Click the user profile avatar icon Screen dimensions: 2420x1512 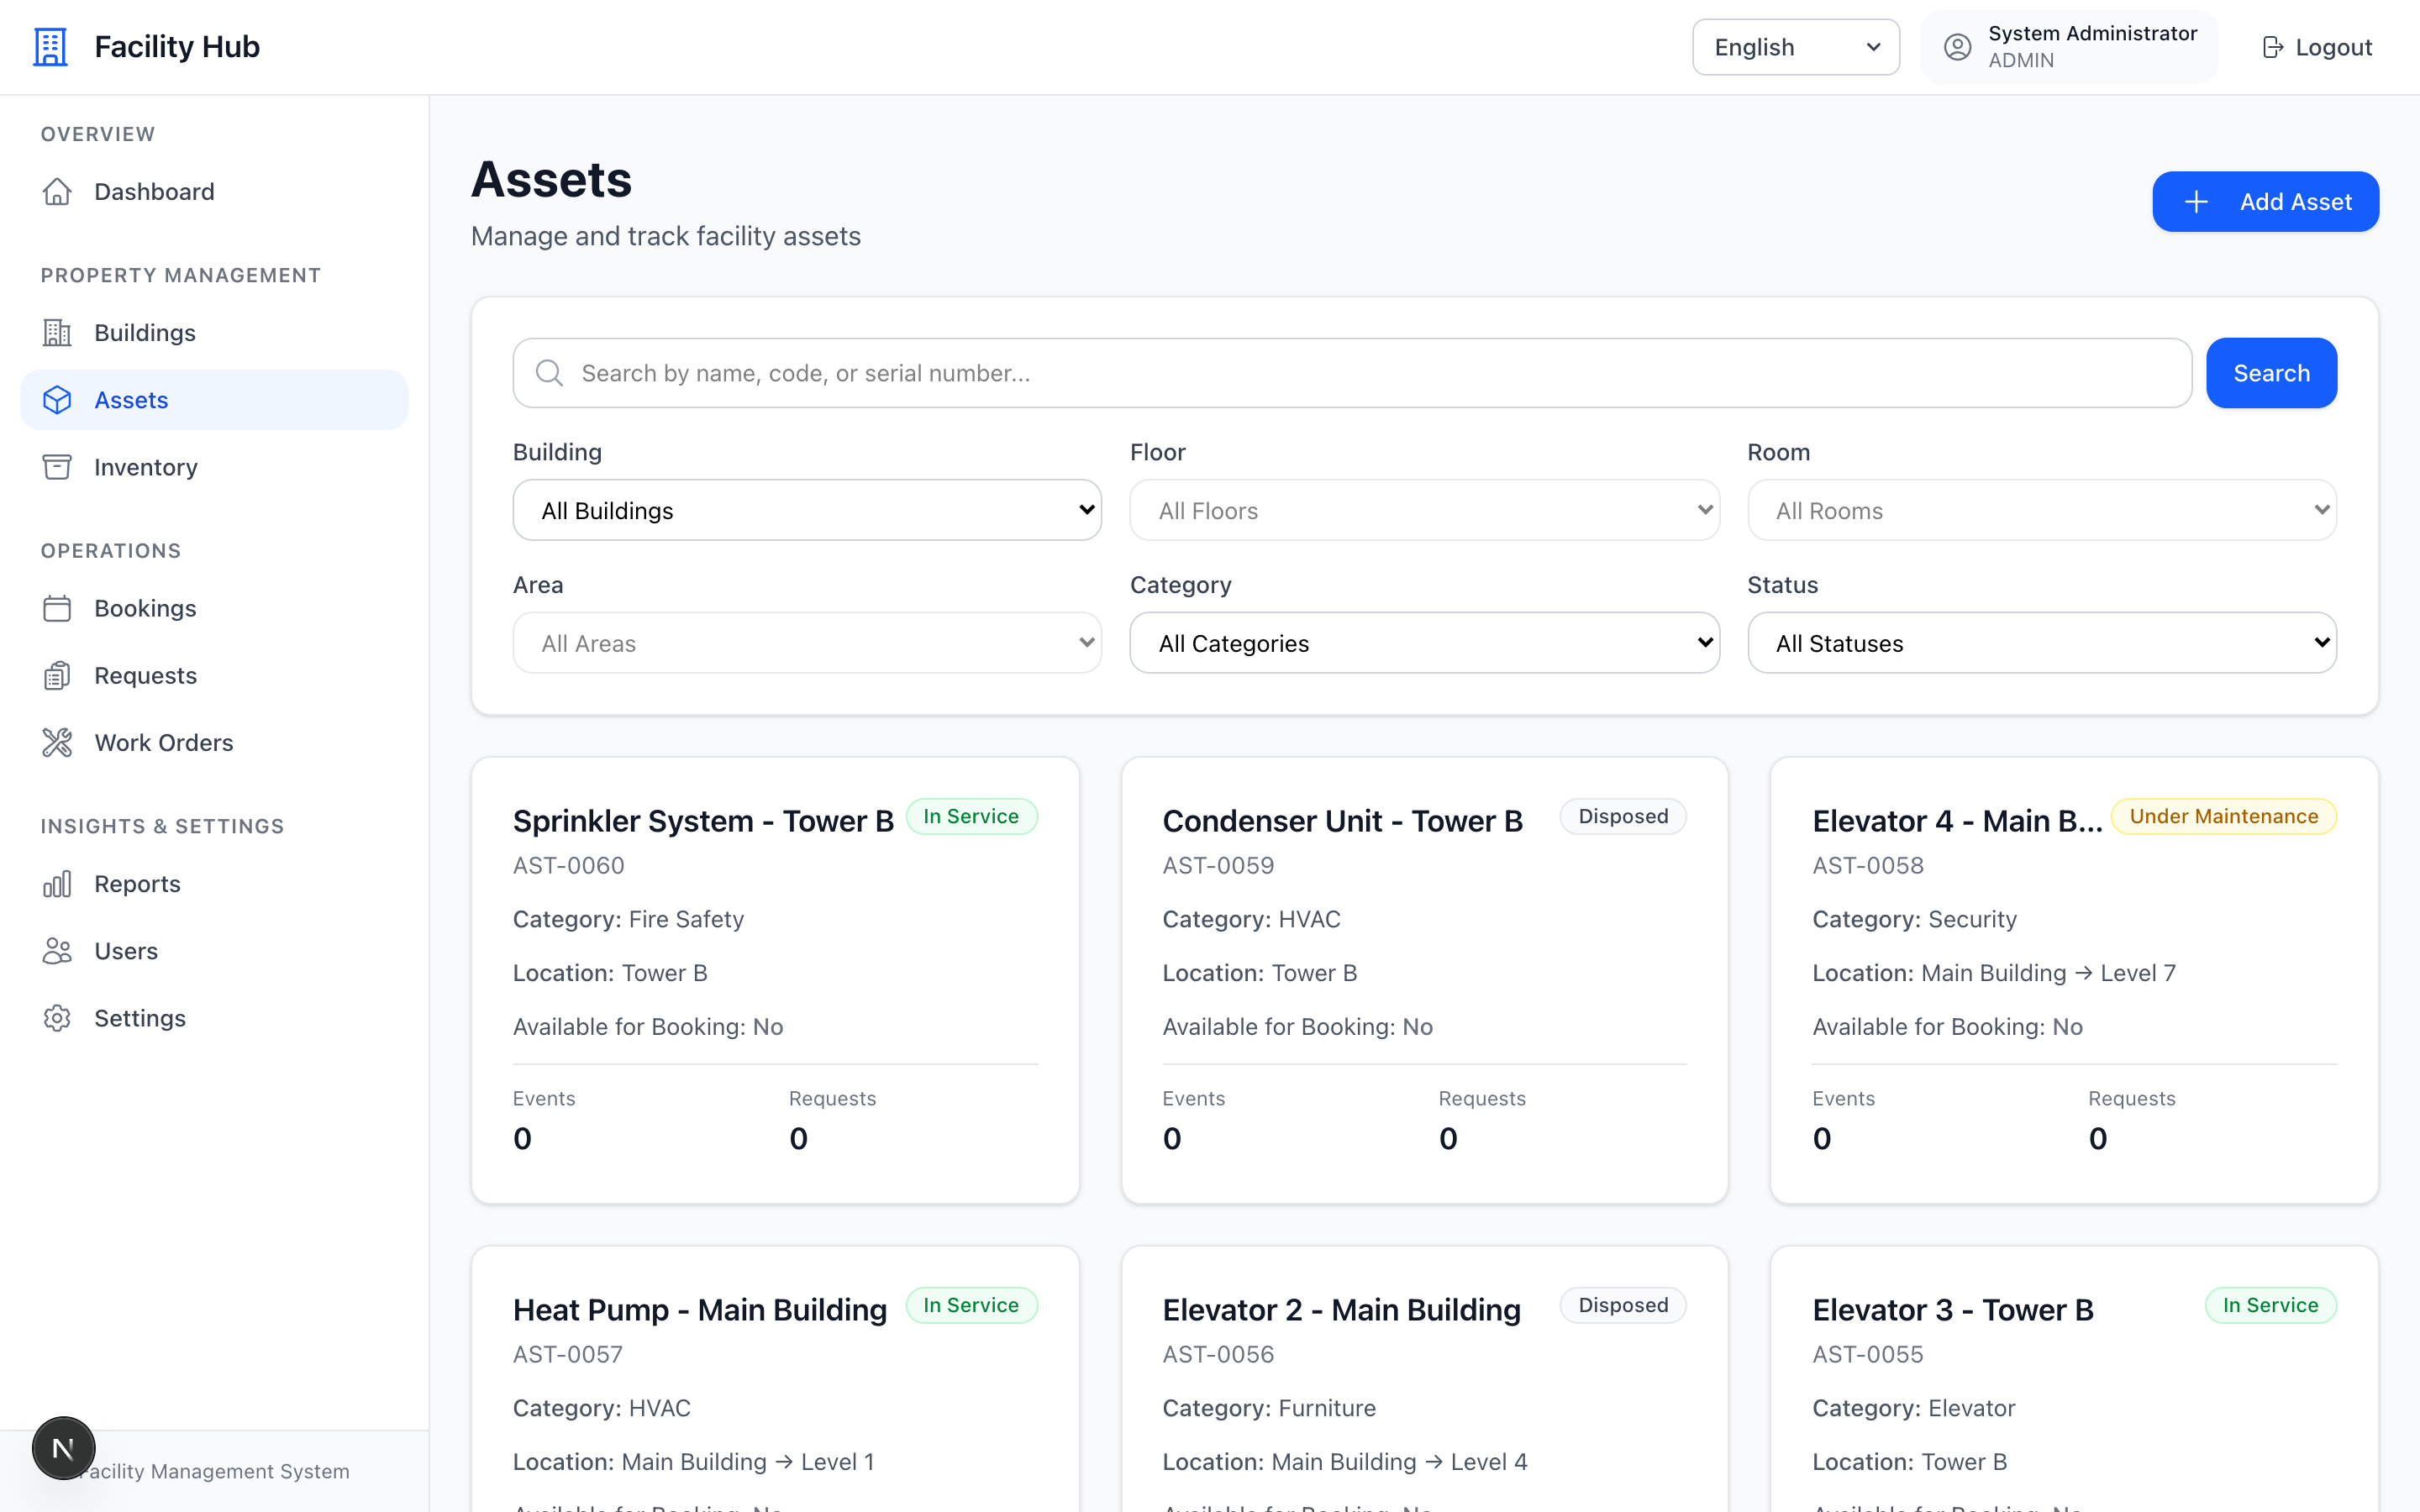pos(1957,47)
